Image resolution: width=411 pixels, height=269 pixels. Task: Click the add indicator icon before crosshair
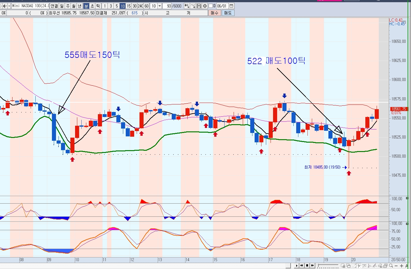(187, 6)
